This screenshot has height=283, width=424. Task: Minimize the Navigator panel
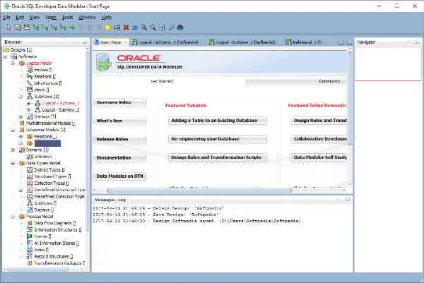[408, 42]
